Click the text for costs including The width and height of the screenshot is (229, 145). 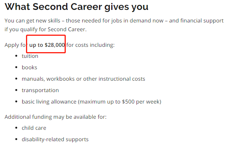(90, 45)
